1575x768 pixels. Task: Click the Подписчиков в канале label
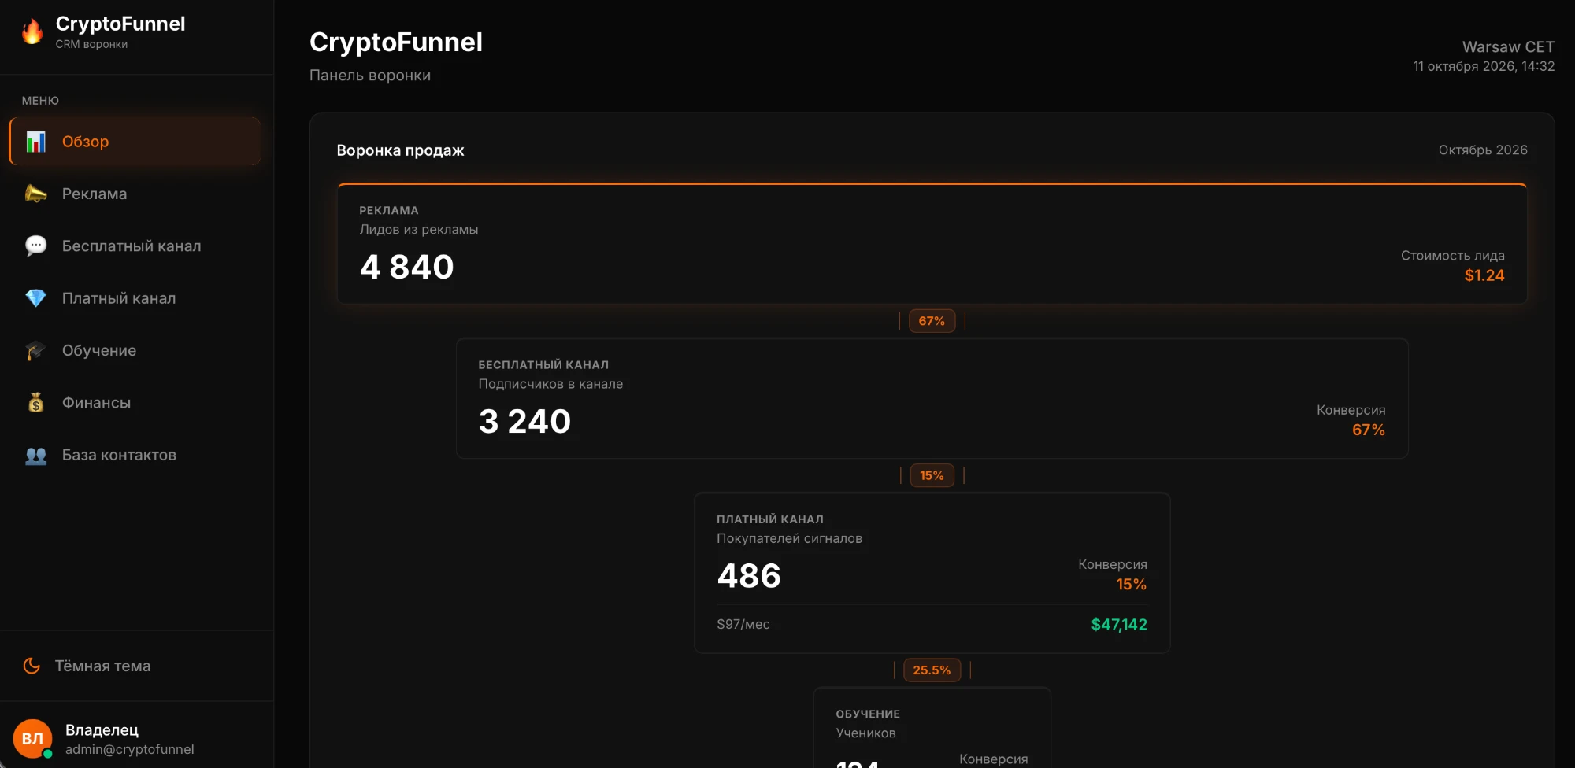tap(550, 383)
